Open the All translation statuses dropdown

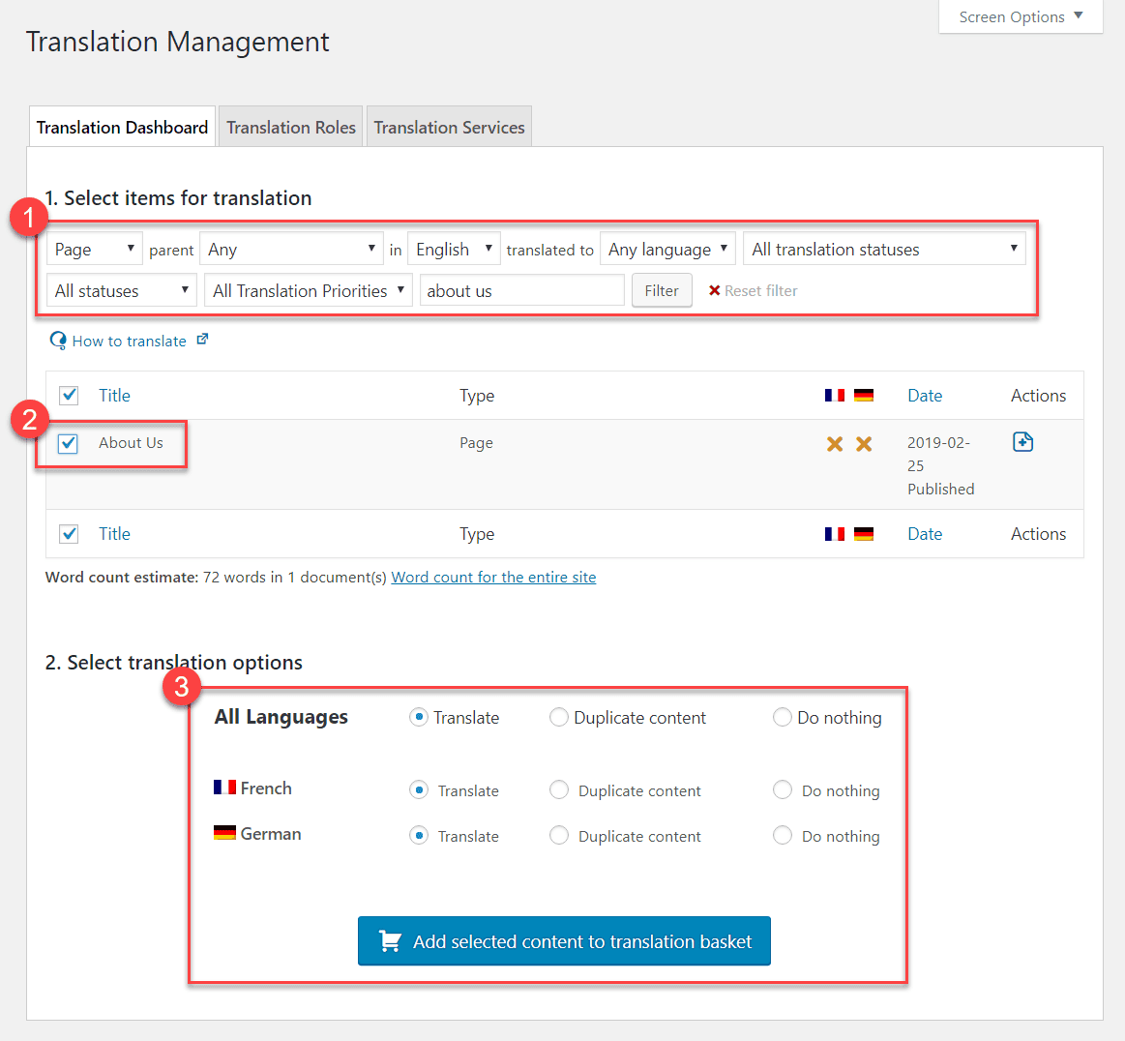(884, 250)
